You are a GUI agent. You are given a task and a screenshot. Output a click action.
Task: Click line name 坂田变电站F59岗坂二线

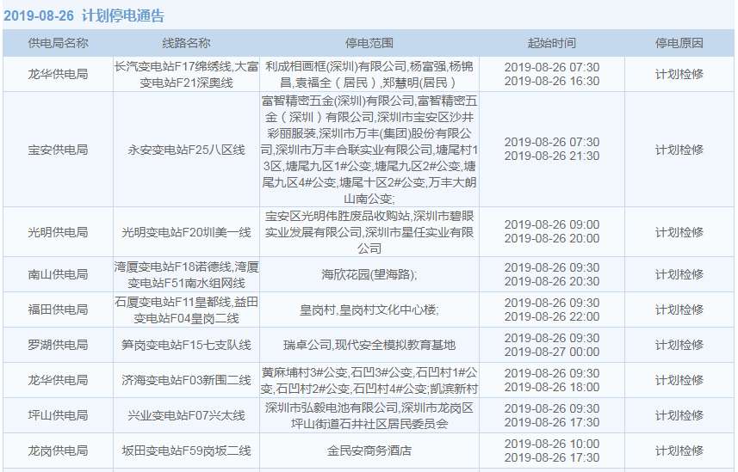point(186,451)
